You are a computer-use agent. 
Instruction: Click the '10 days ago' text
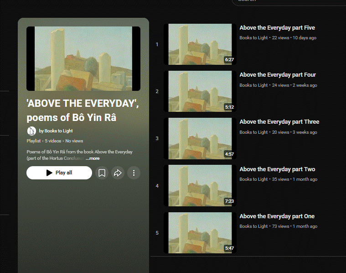point(305,38)
